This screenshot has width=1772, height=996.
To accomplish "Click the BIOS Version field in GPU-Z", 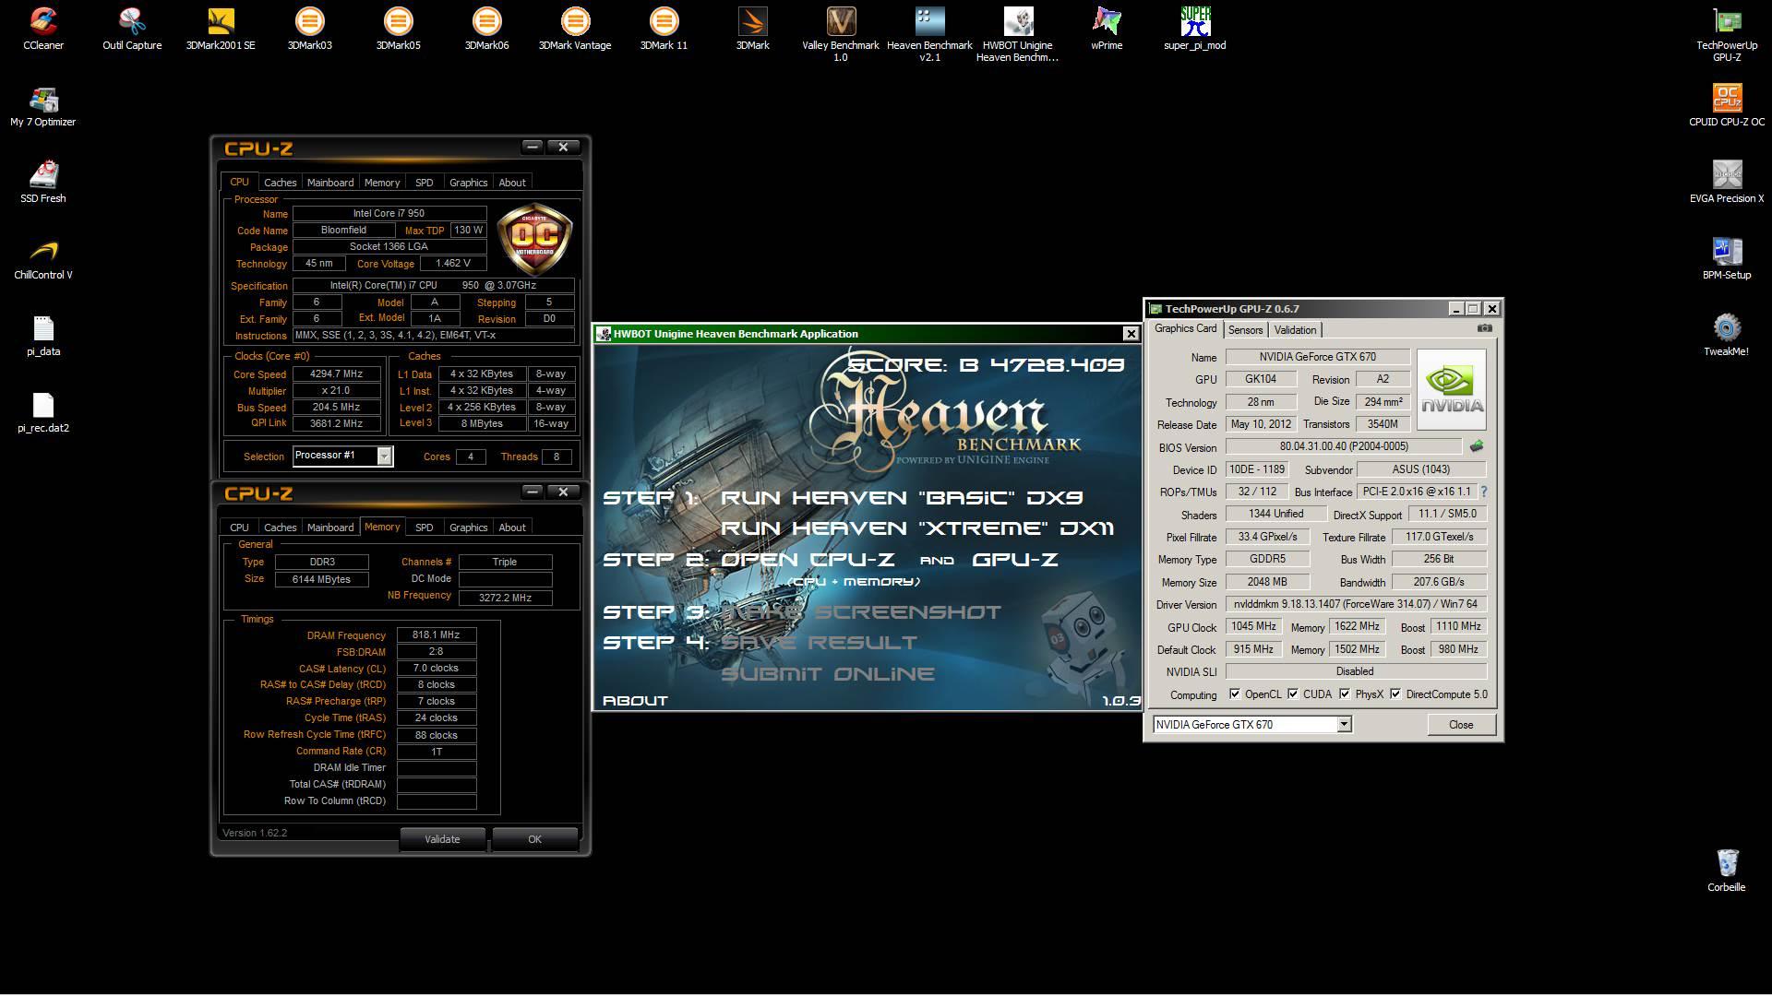I will (1344, 446).
